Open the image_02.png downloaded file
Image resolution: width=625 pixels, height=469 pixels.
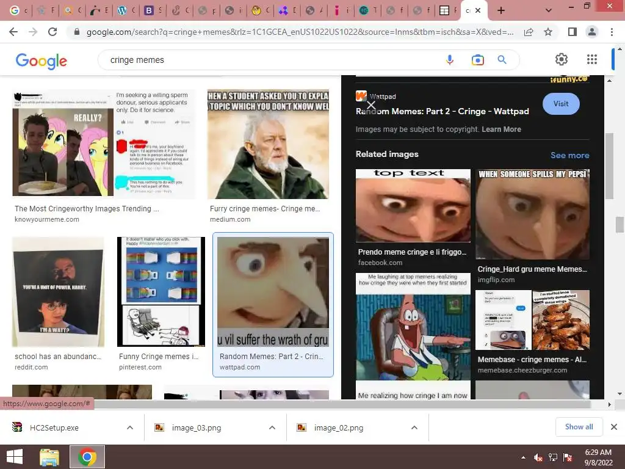(339, 427)
